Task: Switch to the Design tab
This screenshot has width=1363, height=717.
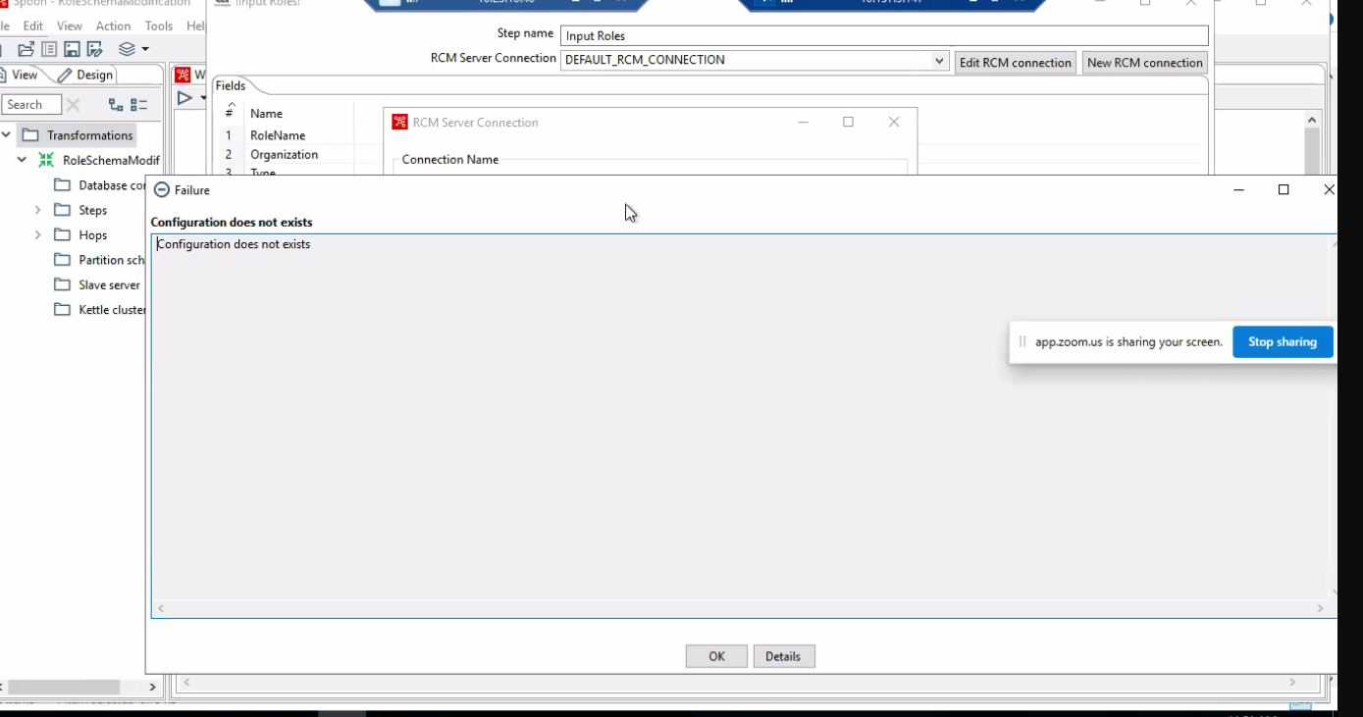Action: 85,75
